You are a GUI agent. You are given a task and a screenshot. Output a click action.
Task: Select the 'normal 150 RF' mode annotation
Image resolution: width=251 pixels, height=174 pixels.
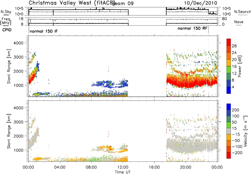(192, 29)
